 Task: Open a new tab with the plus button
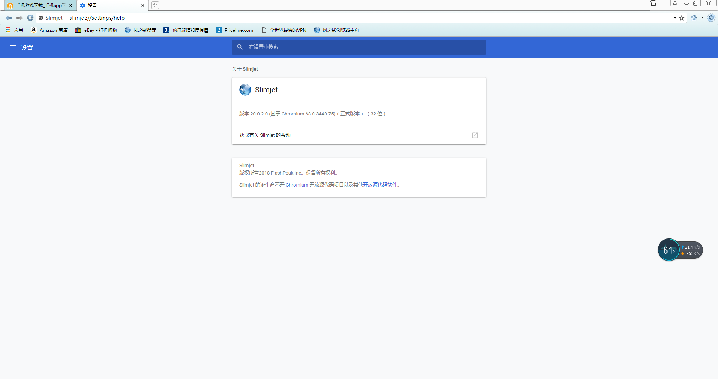pyautogui.click(x=155, y=5)
